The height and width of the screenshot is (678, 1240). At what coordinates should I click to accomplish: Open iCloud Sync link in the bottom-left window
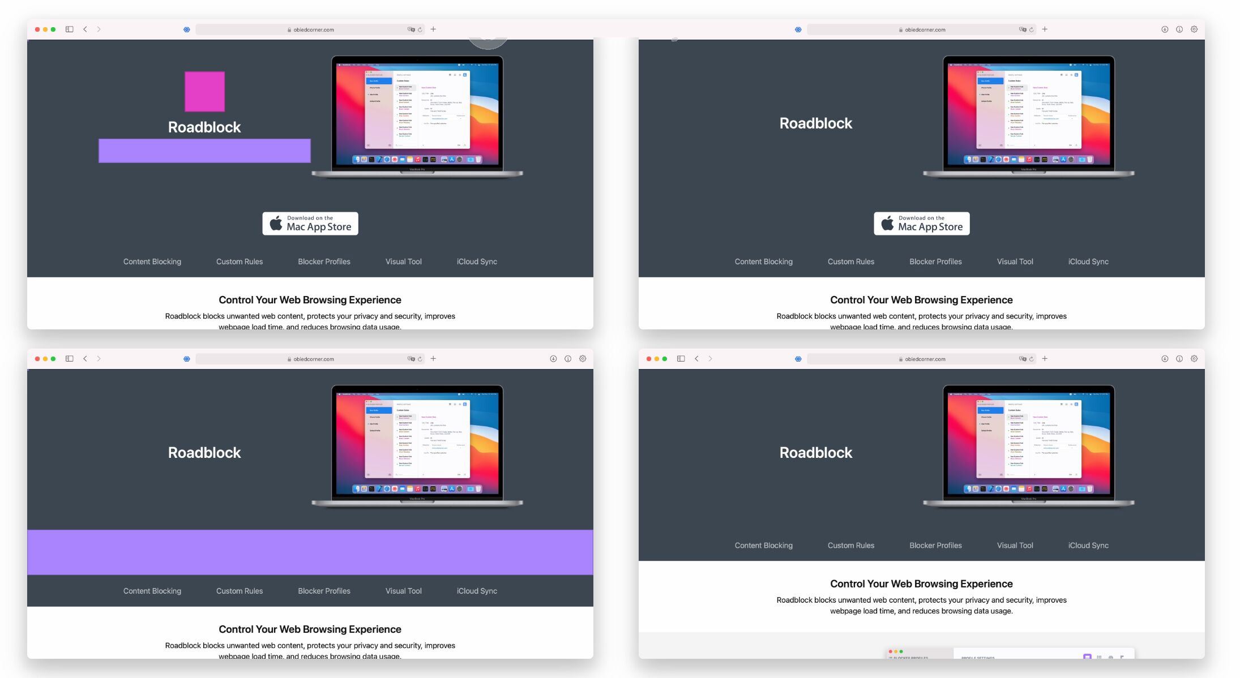(x=477, y=591)
